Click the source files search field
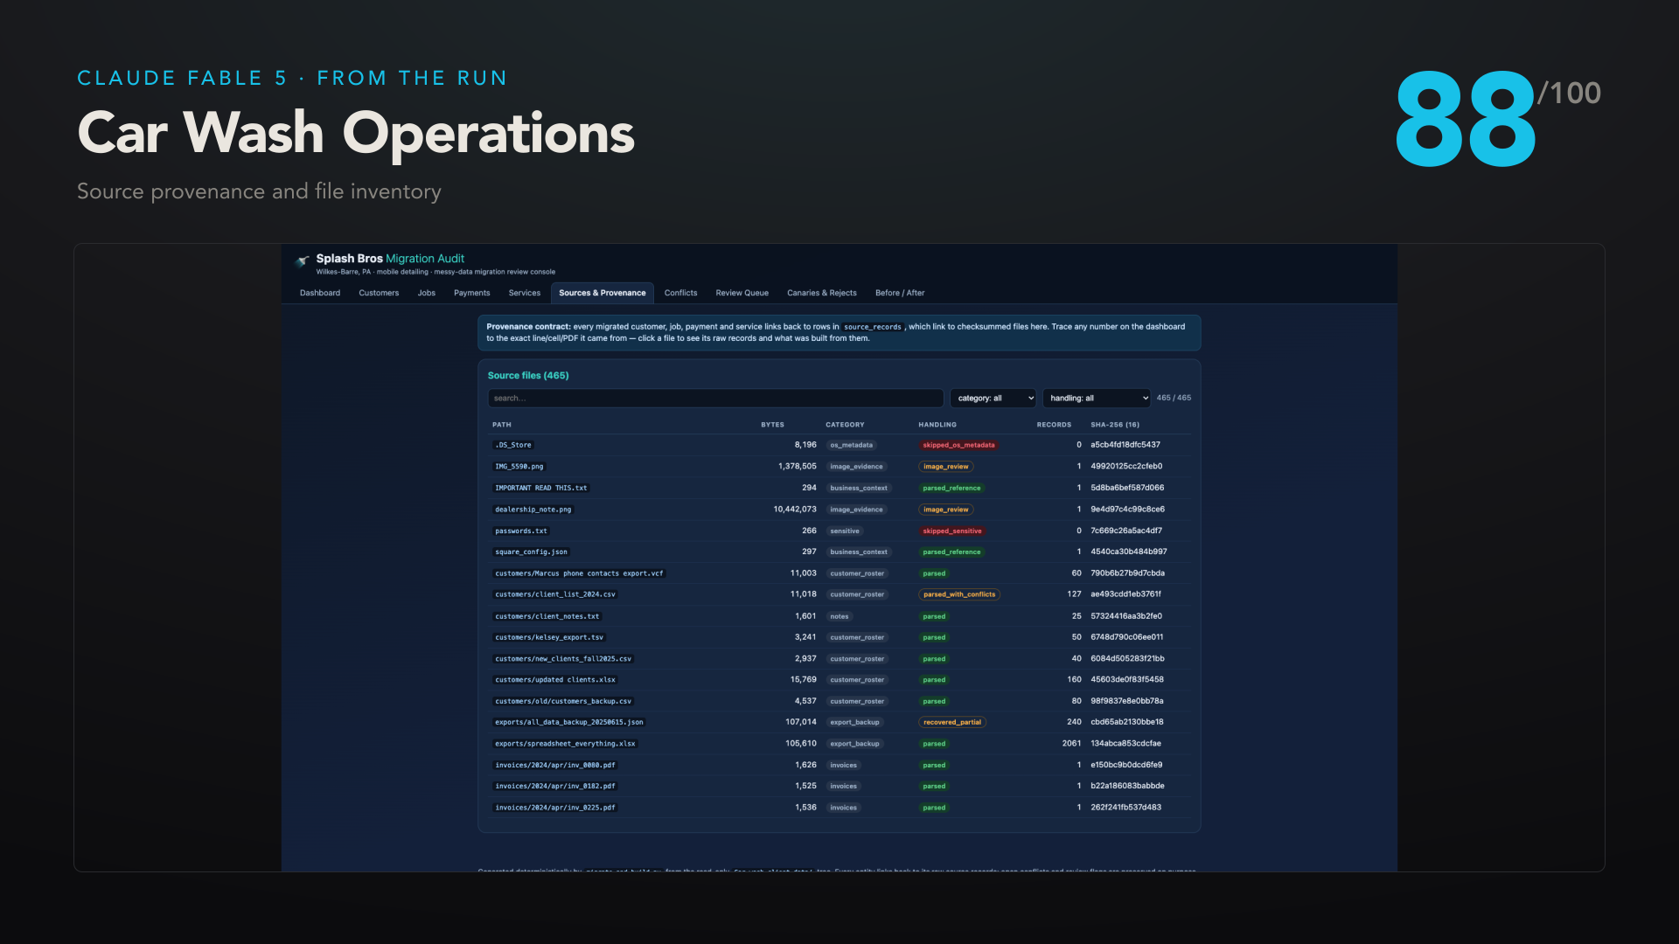 pyautogui.click(x=715, y=399)
